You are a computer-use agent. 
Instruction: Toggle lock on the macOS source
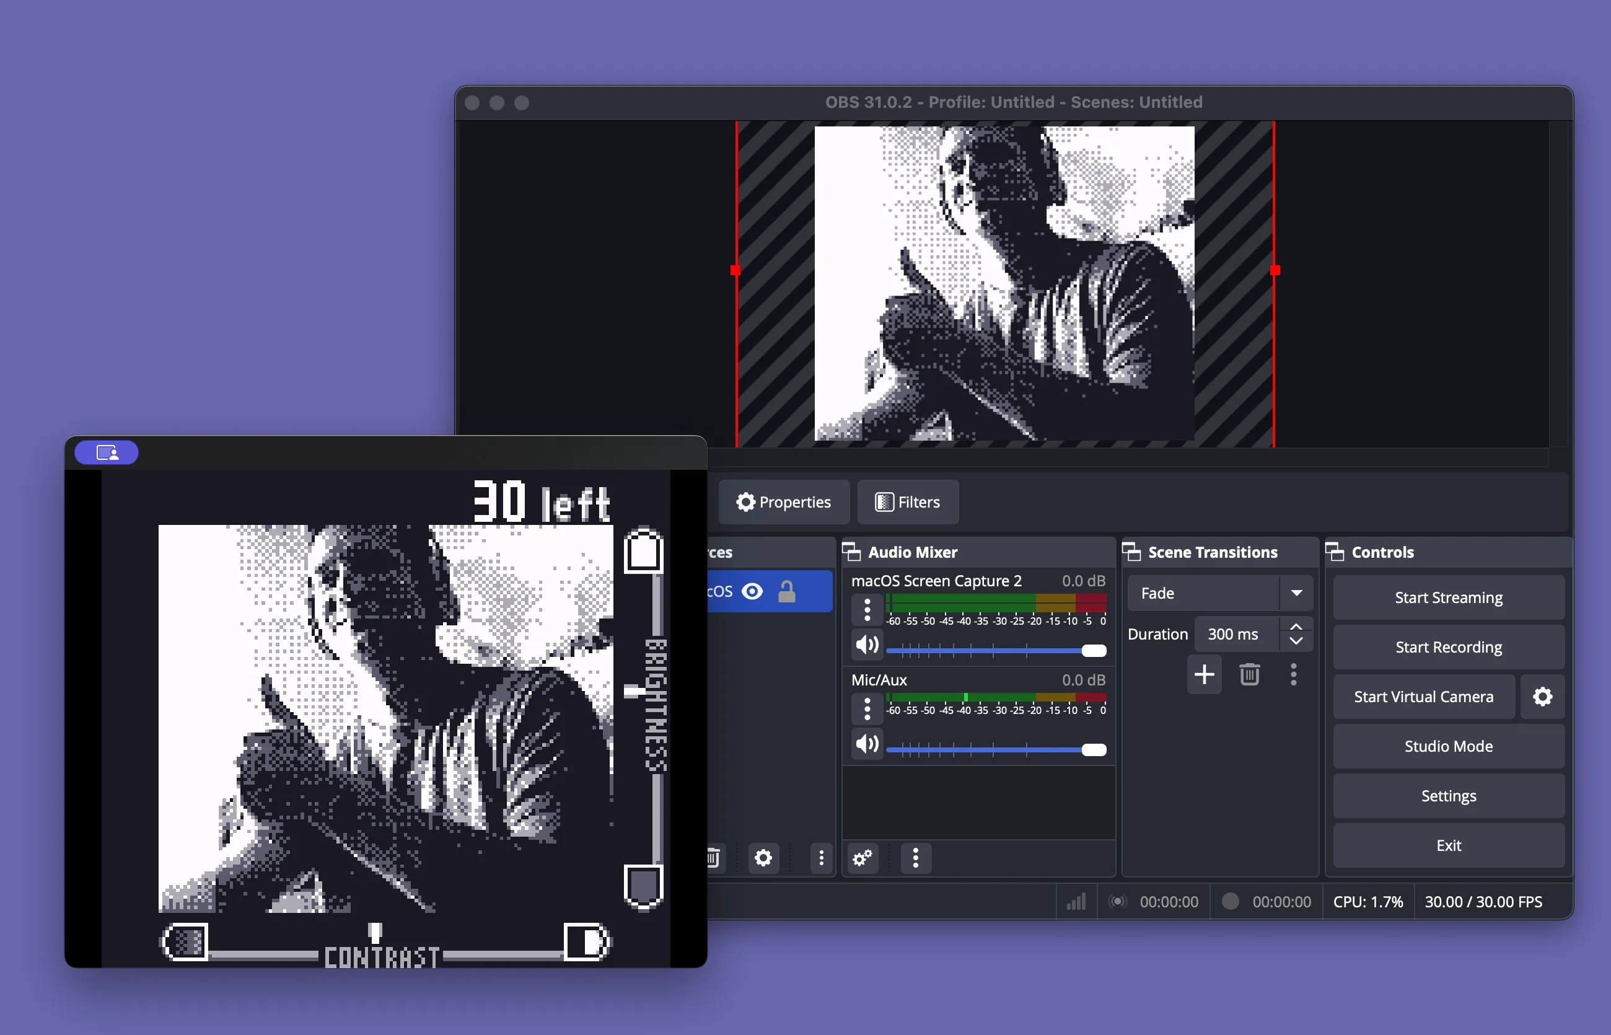coord(786,591)
